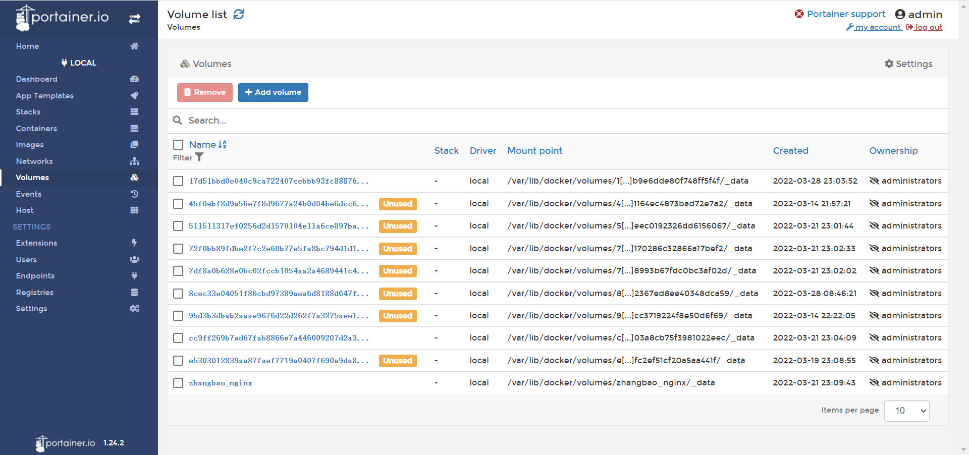This screenshot has width=969, height=455.
Task: Open volume e5303012839aa87f link
Action: [279, 361]
